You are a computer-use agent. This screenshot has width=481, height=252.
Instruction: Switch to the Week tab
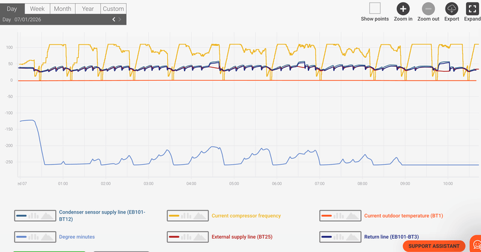point(37,8)
